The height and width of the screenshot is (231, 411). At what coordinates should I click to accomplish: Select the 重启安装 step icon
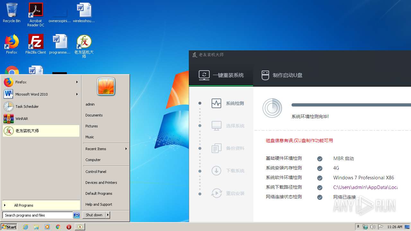[x=216, y=193]
